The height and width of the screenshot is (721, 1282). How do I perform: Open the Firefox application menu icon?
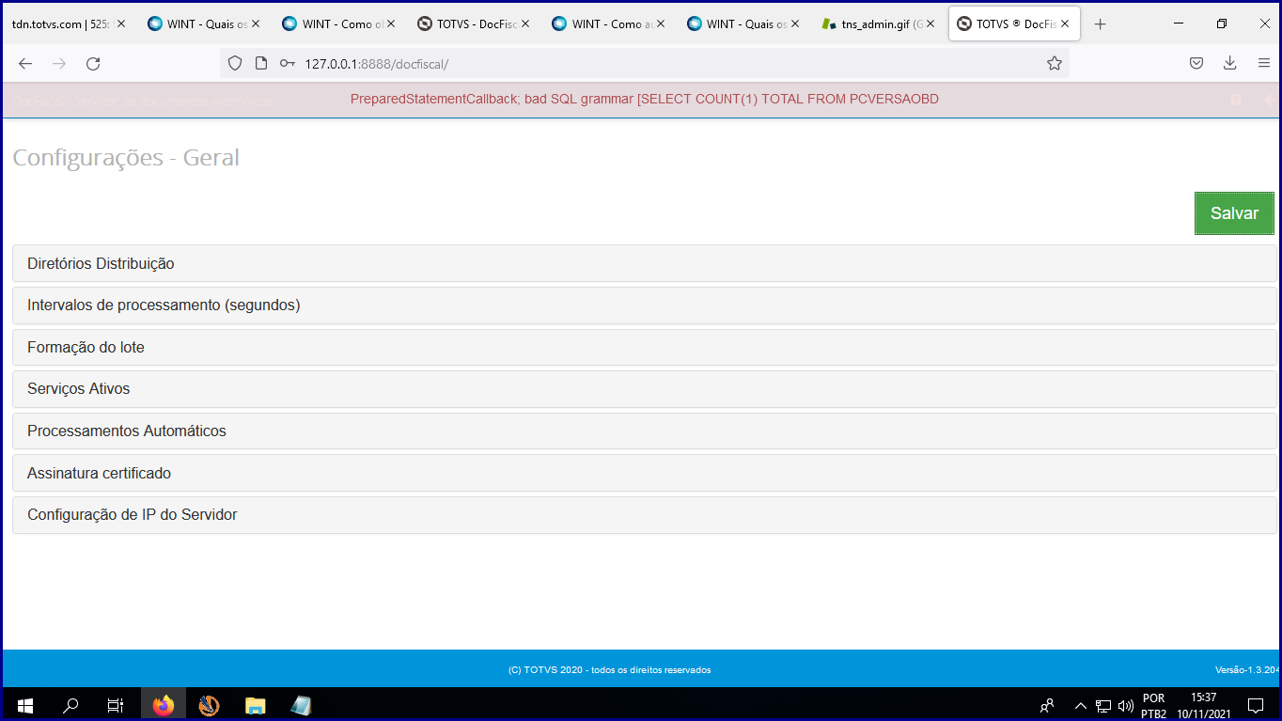pos(1264,63)
